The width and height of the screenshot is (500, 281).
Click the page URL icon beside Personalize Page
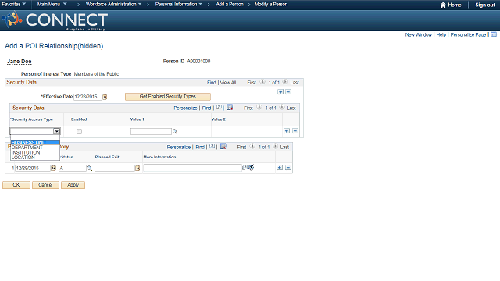click(x=494, y=34)
